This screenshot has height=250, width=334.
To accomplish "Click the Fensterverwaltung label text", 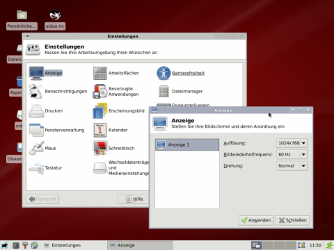I will [65, 130].
